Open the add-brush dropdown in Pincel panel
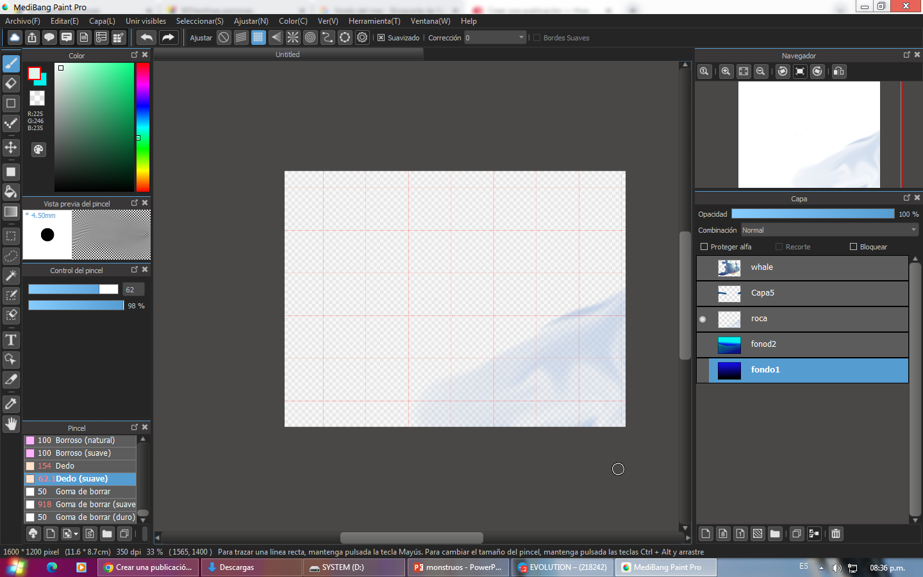Screen dimensions: 923x577 click(71, 533)
